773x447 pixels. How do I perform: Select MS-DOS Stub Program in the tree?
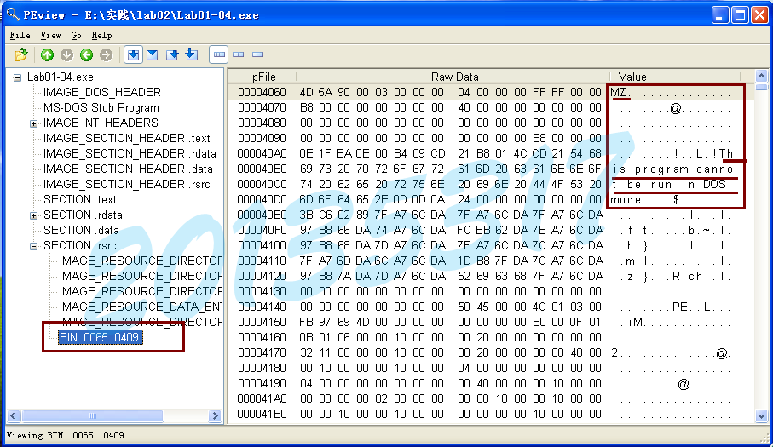[101, 107]
